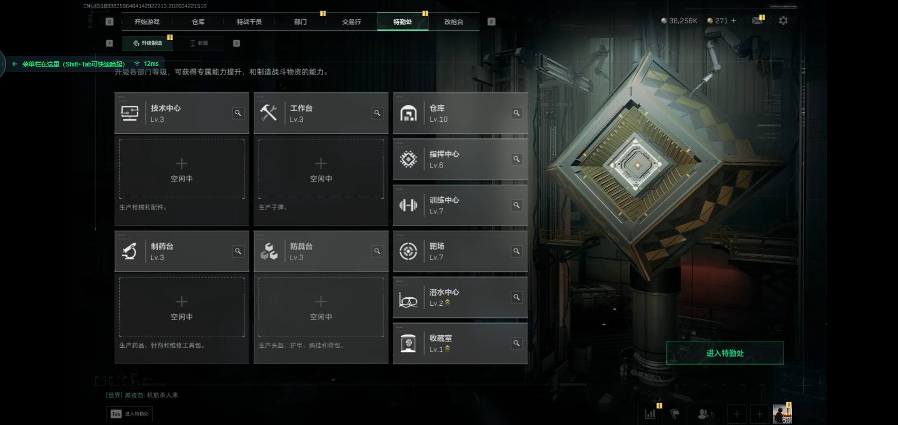Open the player avatar thumbnail level 60
This screenshot has width=898, height=425.
tap(782, 414)
